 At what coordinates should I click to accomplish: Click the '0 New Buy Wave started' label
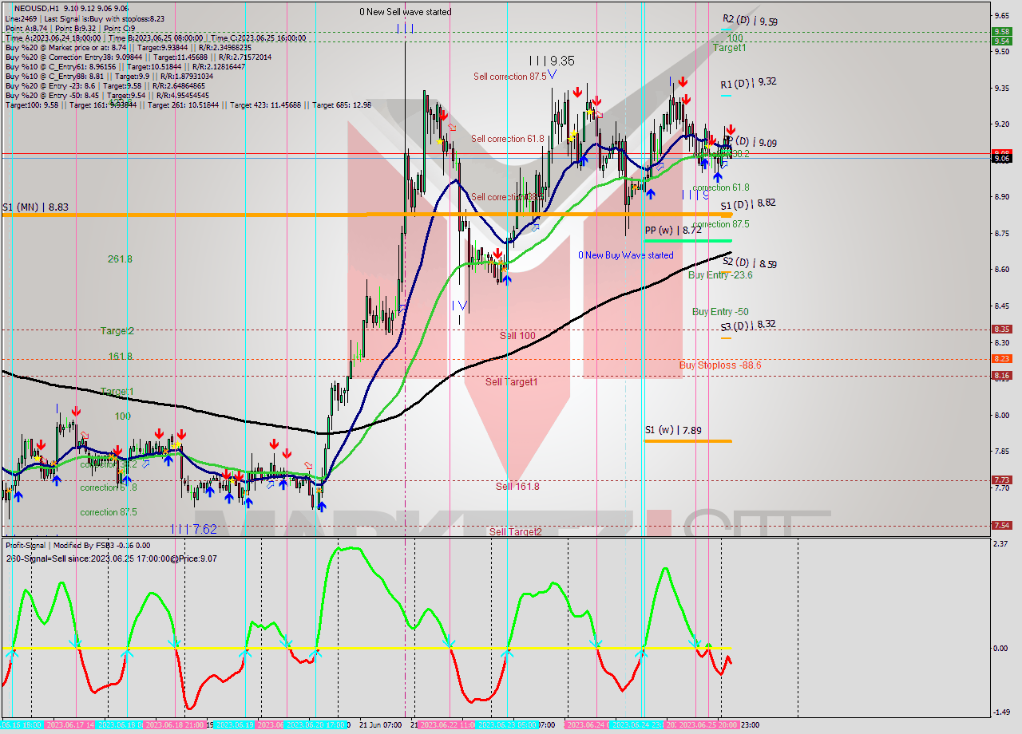point(626,255)
